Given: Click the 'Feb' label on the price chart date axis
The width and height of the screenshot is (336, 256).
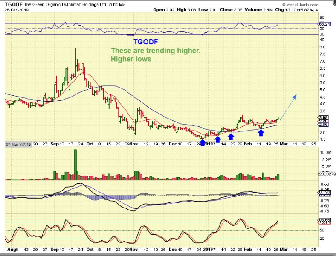Looking at the screenshot, I should 248,144.
